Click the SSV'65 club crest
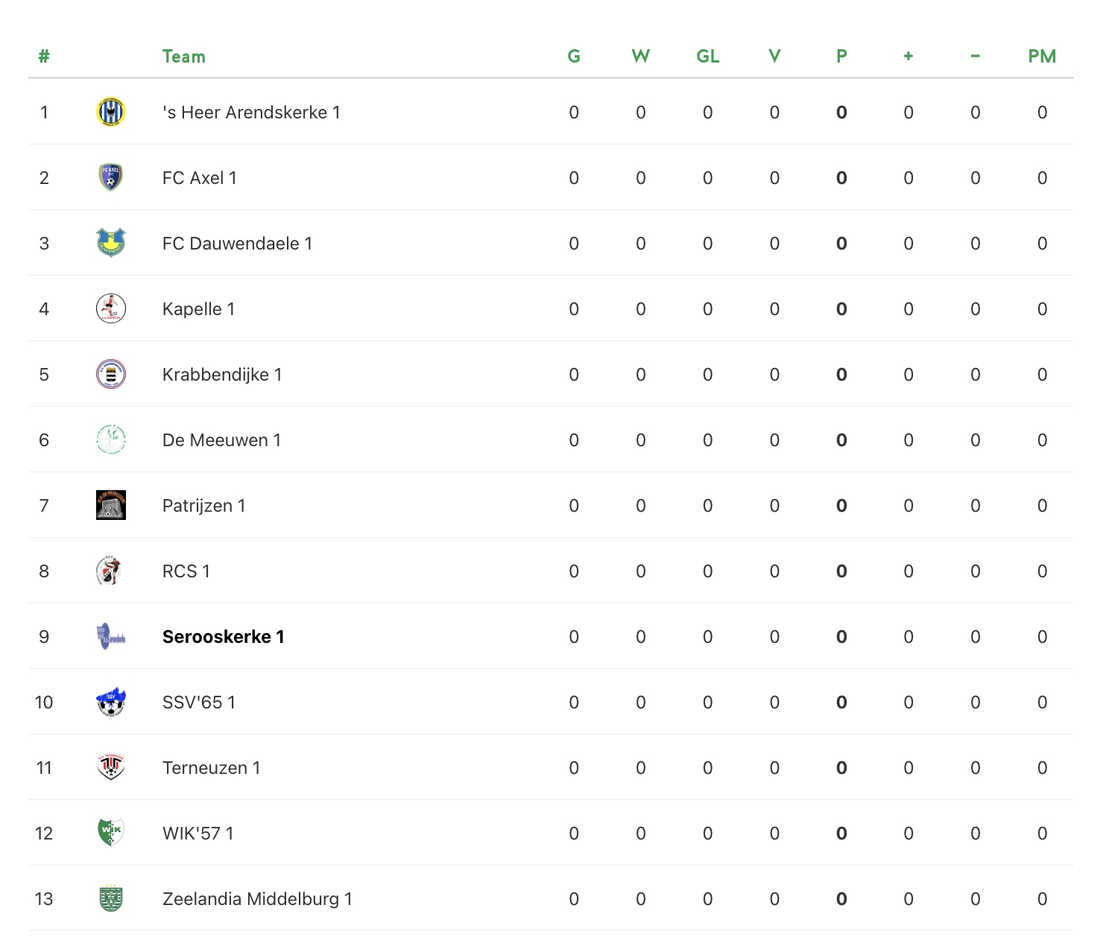This screenshot has height=946, width=1106. (x=111, y=702)
